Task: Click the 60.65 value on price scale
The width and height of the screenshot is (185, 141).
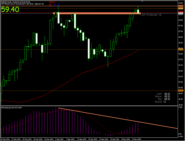Action: click(181, 3)
